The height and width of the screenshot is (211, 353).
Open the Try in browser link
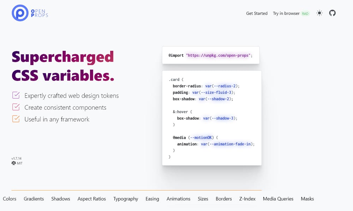point(286,13)
